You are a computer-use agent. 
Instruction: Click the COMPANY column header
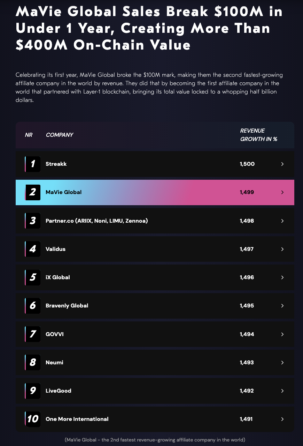point(60,135)
